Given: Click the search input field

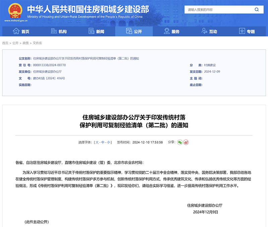Looking at the screenshot, I should (218, 10).
